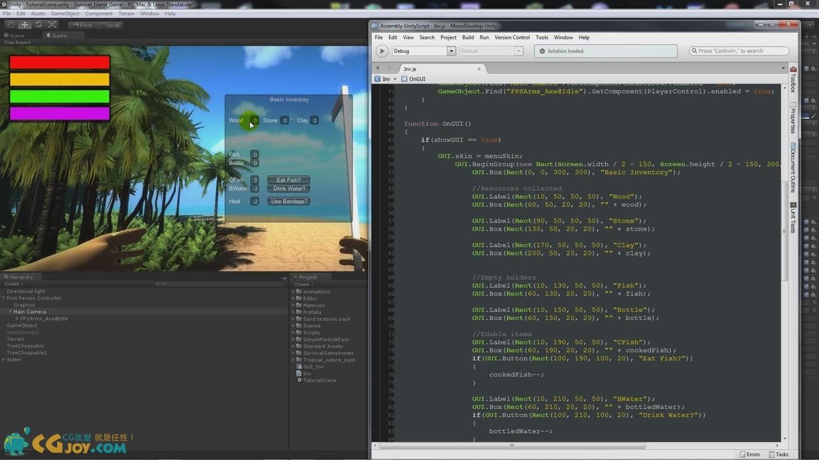This screenshot has height=460, width=819.
Task: Click MonoDevelop Run play button
Action: [381, 51]
